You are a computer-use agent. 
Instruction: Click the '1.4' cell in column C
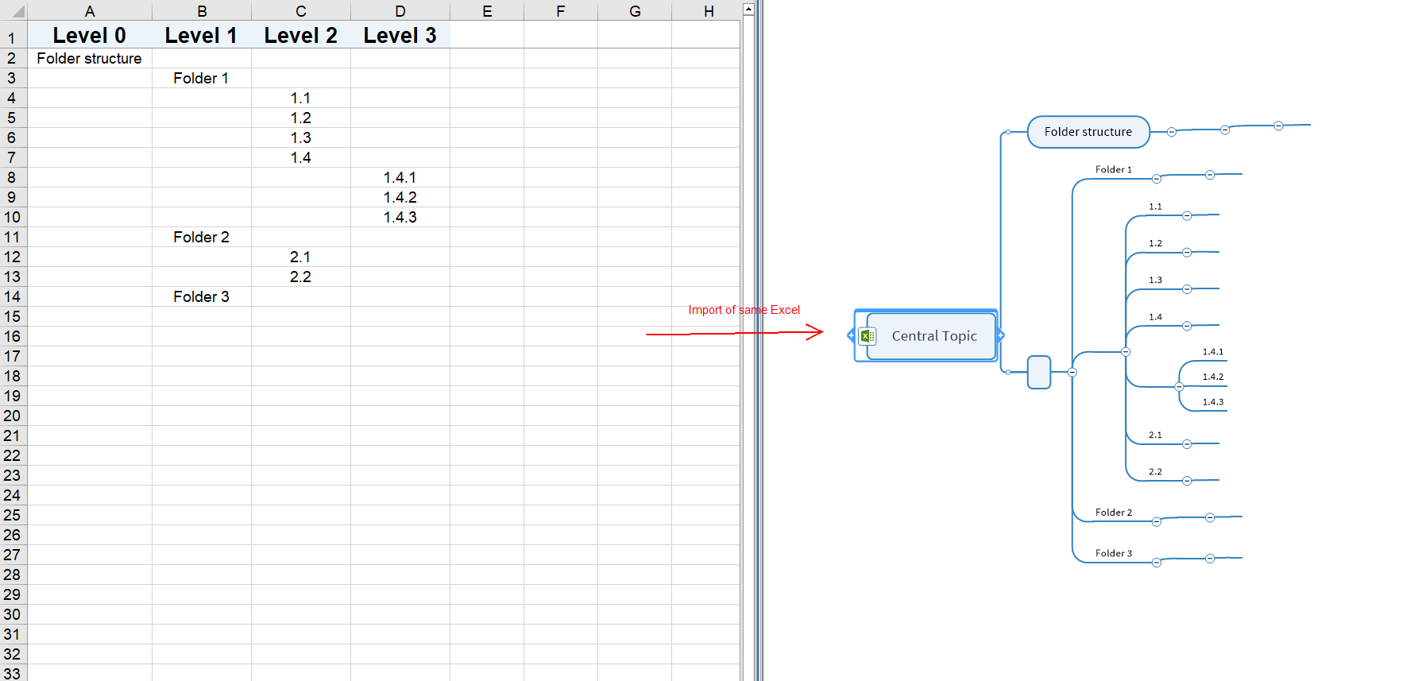301,157
